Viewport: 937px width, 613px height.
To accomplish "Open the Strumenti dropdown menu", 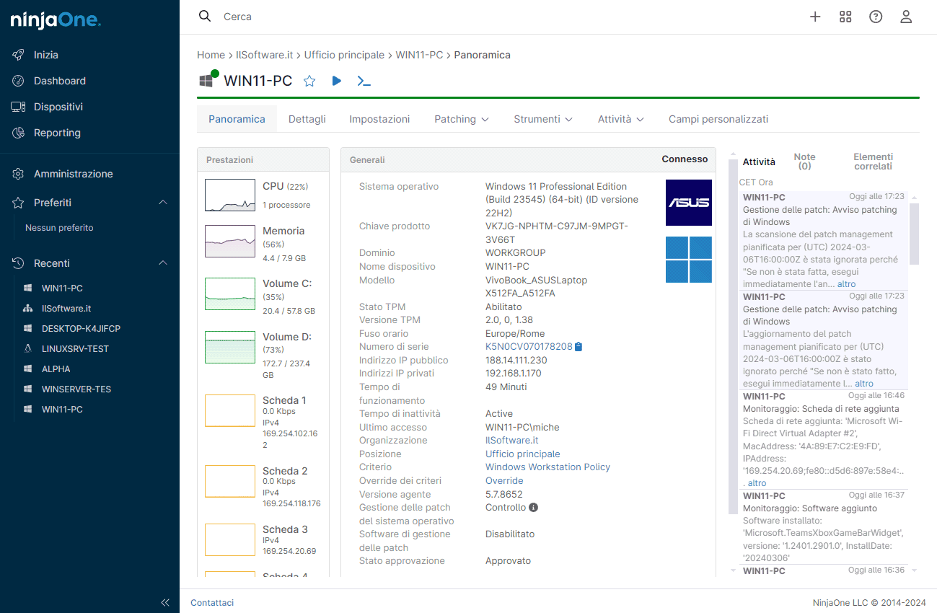I will 543,119.
